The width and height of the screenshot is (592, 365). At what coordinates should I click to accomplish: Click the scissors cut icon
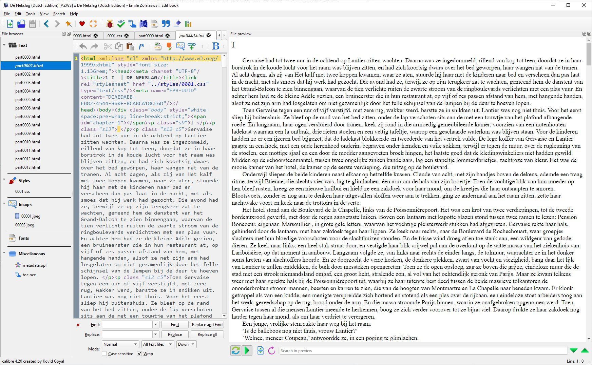point(108,46)
